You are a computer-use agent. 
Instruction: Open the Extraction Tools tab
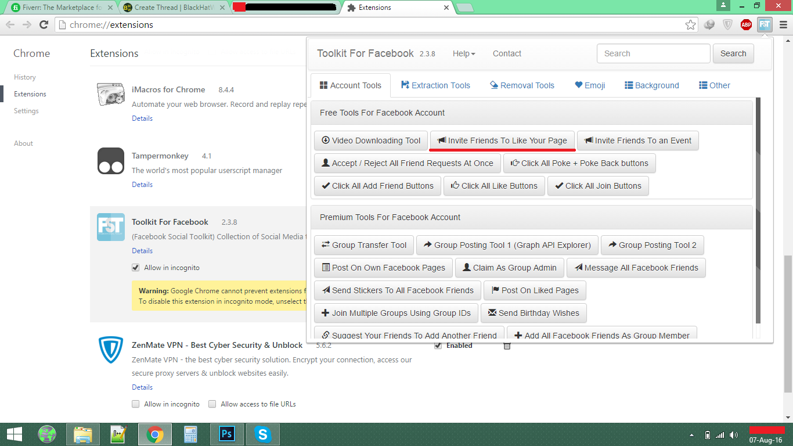tap(435, 85)
